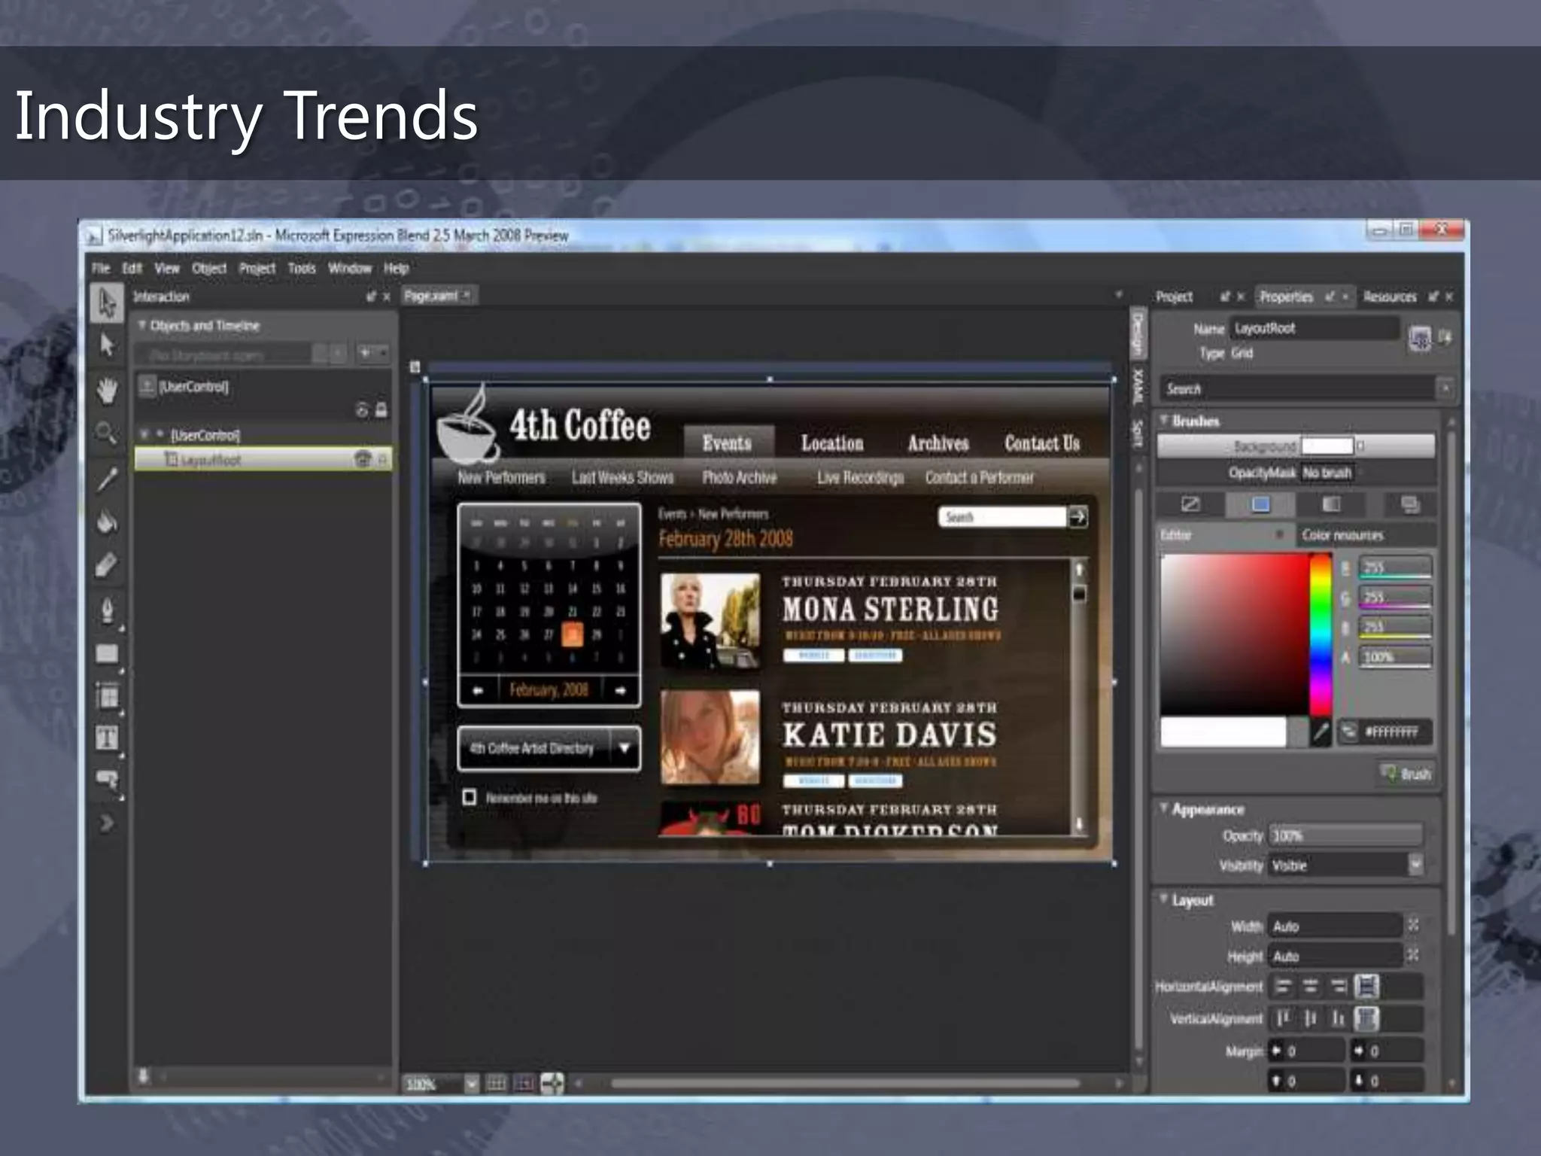Screen dimensions: 1541x1156
Task: Select the Rectangle shape tool
Action: [107, 654]
